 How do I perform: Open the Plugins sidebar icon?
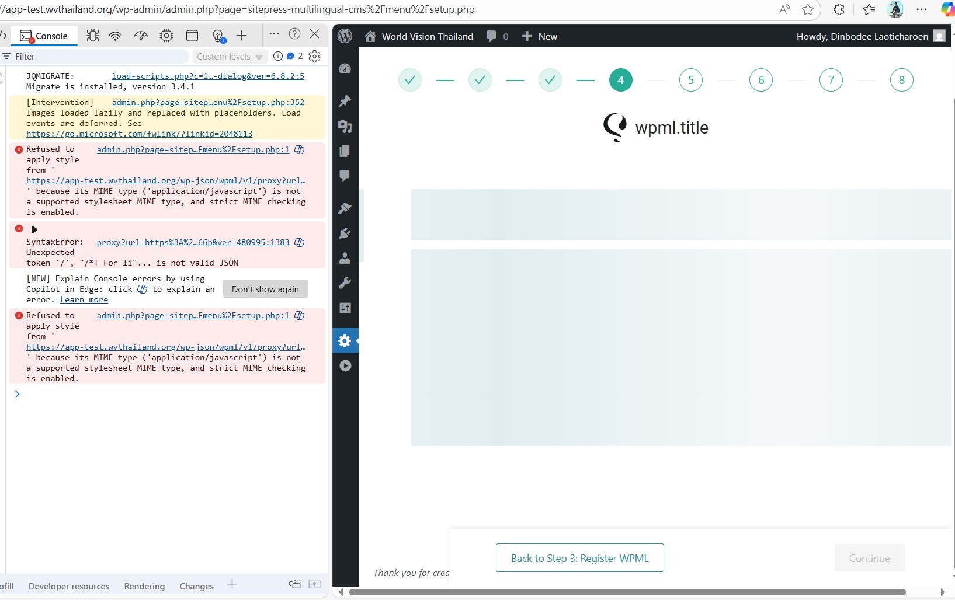point(345,233)
